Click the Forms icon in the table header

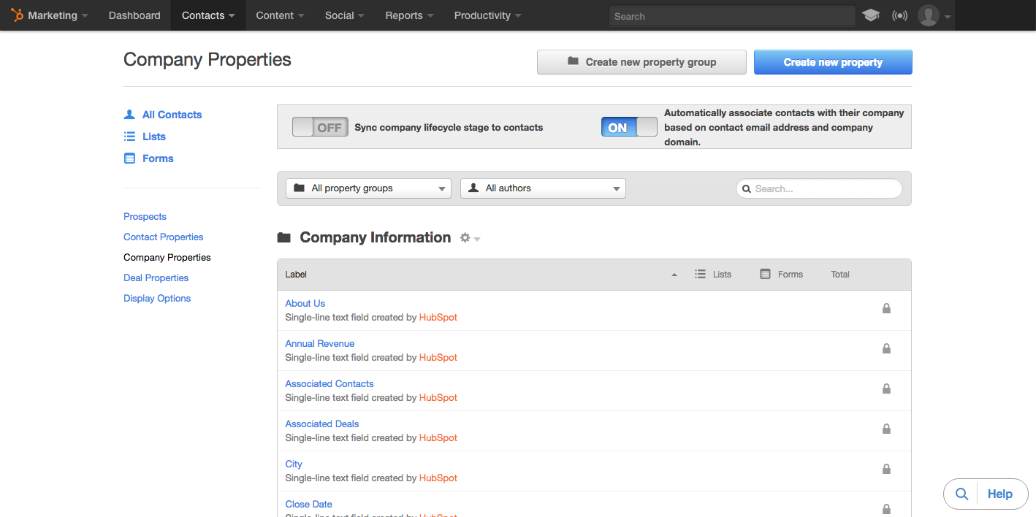(x=763, y=274)
